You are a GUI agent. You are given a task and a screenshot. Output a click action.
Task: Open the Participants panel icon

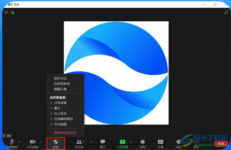(x=79, y=142)
